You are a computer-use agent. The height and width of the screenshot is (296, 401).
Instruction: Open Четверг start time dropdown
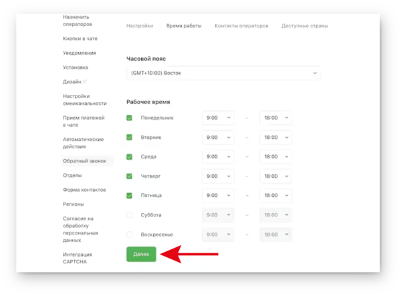(x=218, y=176)
